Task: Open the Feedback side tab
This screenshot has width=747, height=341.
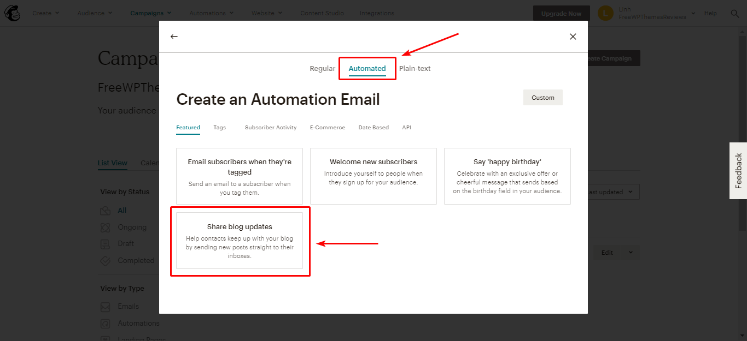Action: [738, 171]
